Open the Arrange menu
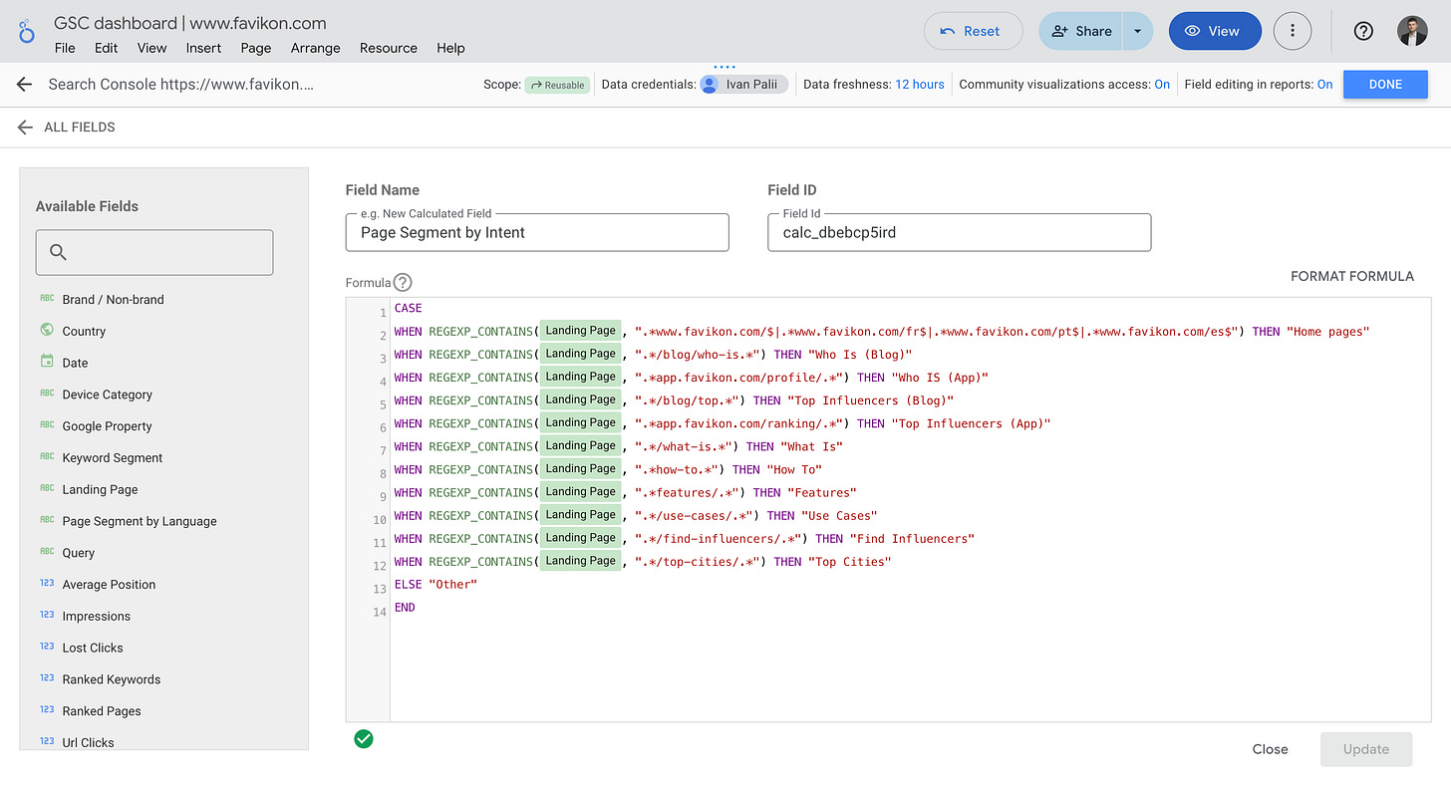1451x790 pixels. (315, 48)
